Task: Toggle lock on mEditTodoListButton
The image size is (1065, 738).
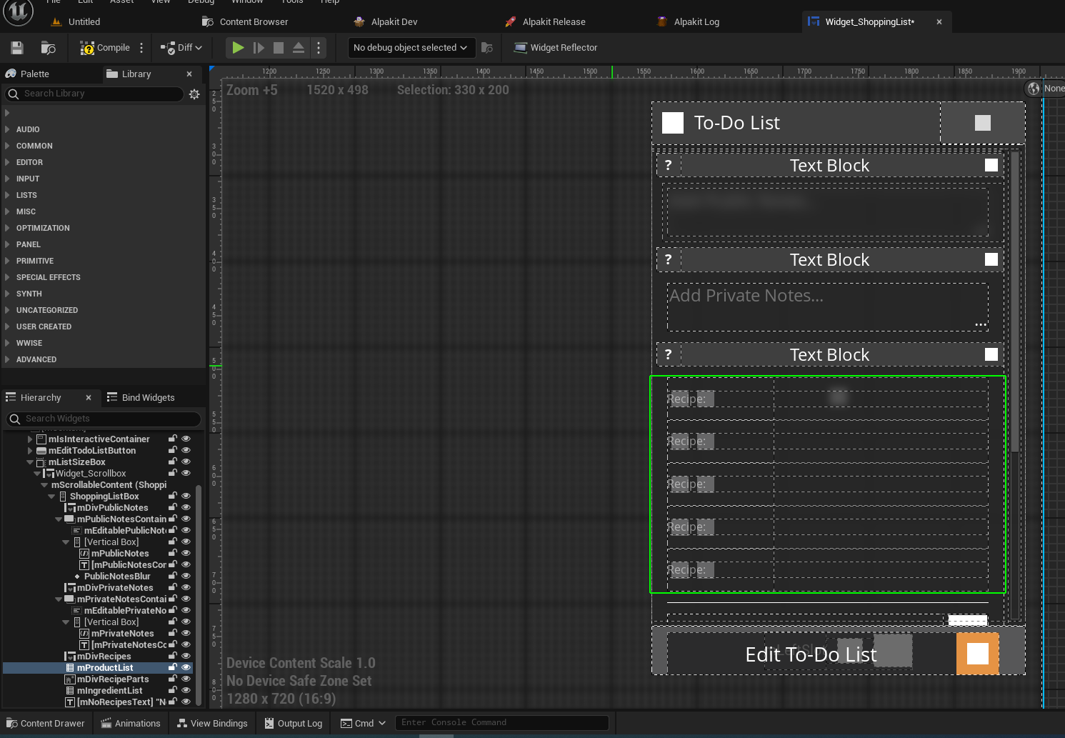Action: [173, 451]
